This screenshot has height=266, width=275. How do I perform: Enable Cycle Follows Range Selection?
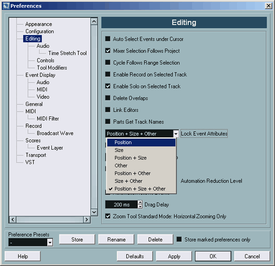click(x=108, y=62)
